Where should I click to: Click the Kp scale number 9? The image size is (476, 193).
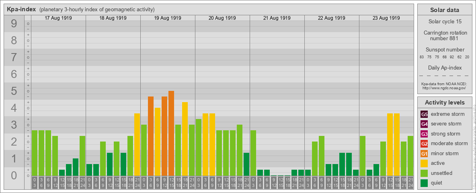click(14, 24)
